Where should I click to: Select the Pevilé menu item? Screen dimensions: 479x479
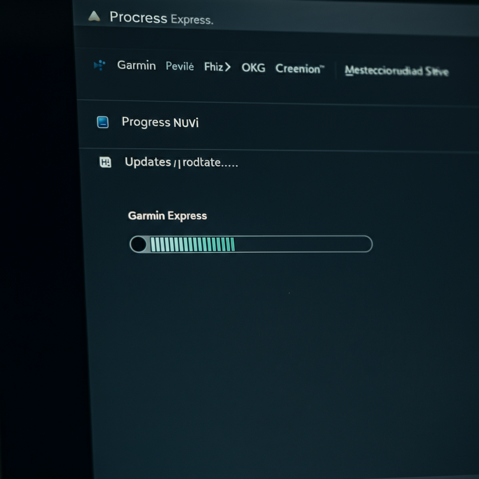180,66
